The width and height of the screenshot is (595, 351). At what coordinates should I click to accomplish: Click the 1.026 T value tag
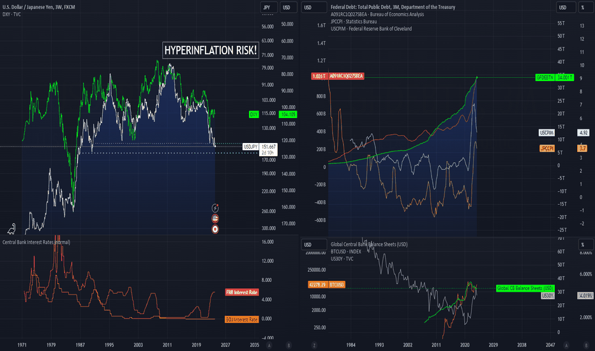[x=319, y=77]
